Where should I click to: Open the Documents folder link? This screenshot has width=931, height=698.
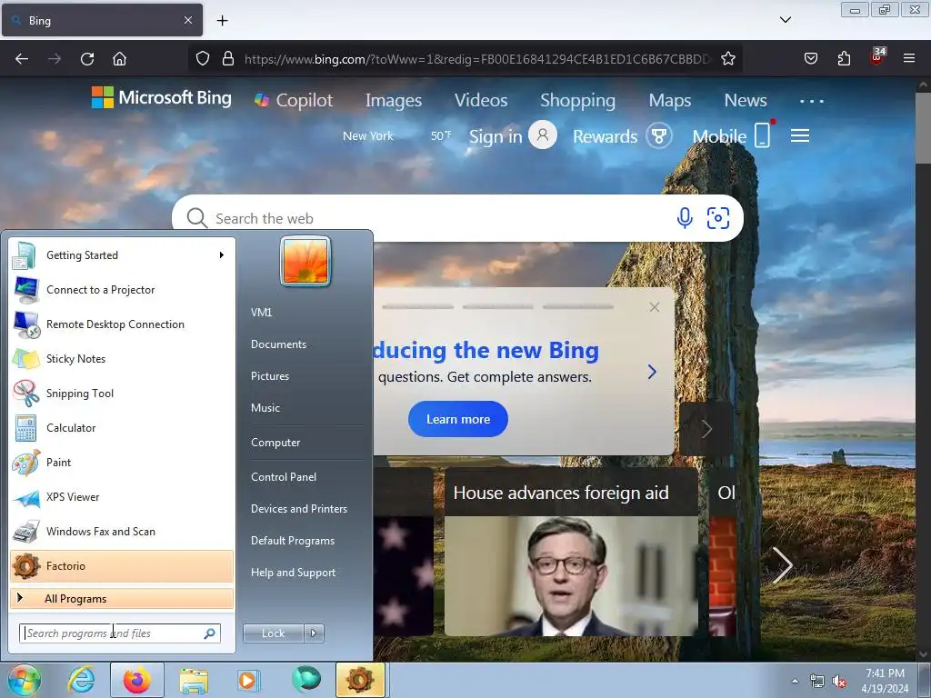(278, 344)
